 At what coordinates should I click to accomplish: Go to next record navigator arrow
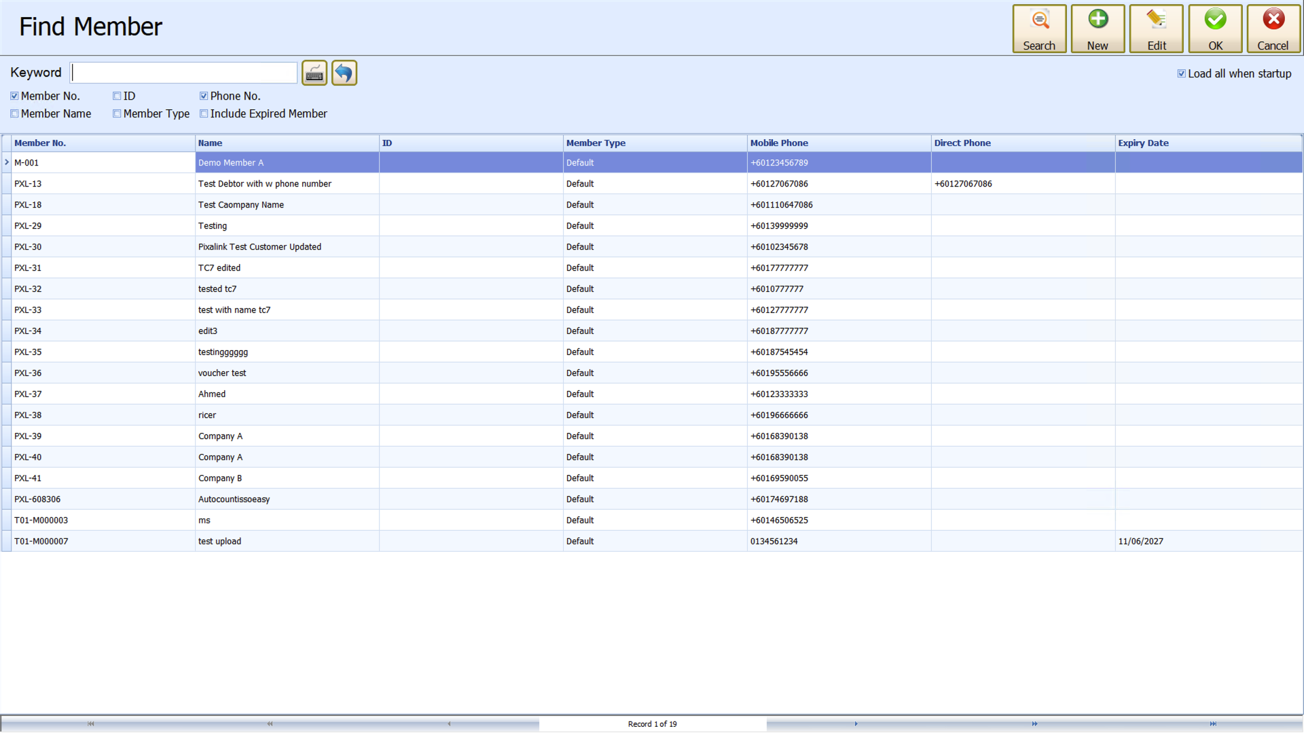point(856,724)
